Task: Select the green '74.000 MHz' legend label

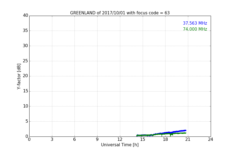Action: click(195, 29)
